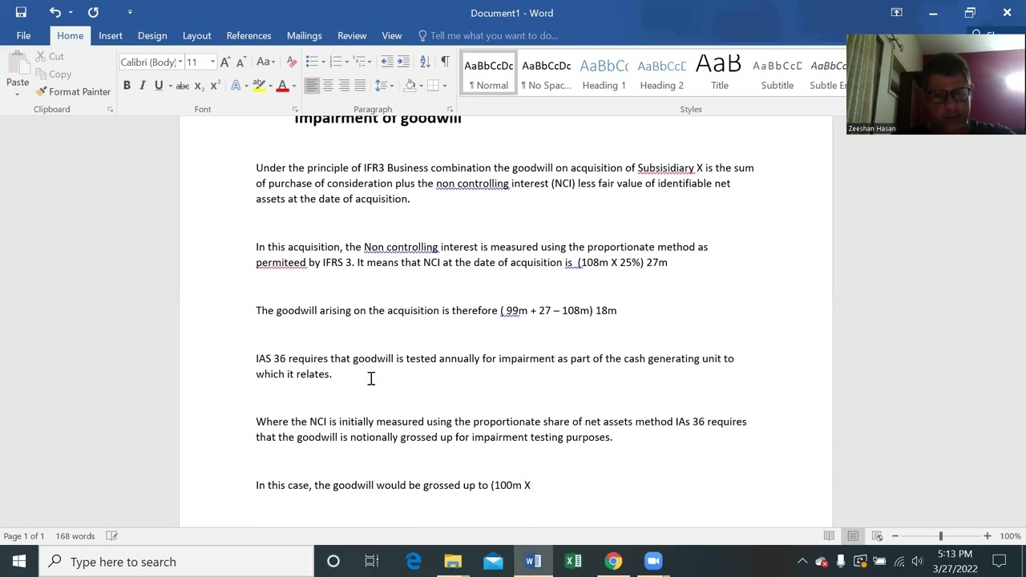Open highlight color dropdown arrow

(270, 86)
